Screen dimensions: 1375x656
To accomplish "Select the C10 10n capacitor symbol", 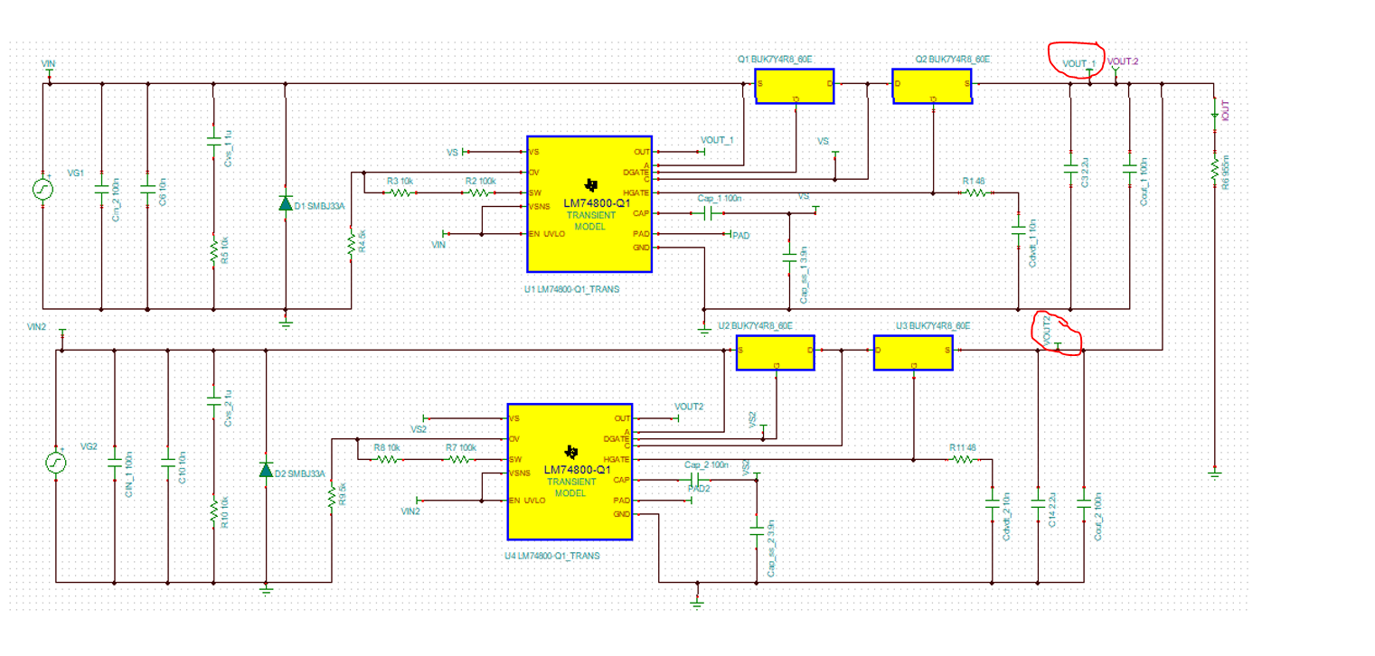I will tap(168, 461).
